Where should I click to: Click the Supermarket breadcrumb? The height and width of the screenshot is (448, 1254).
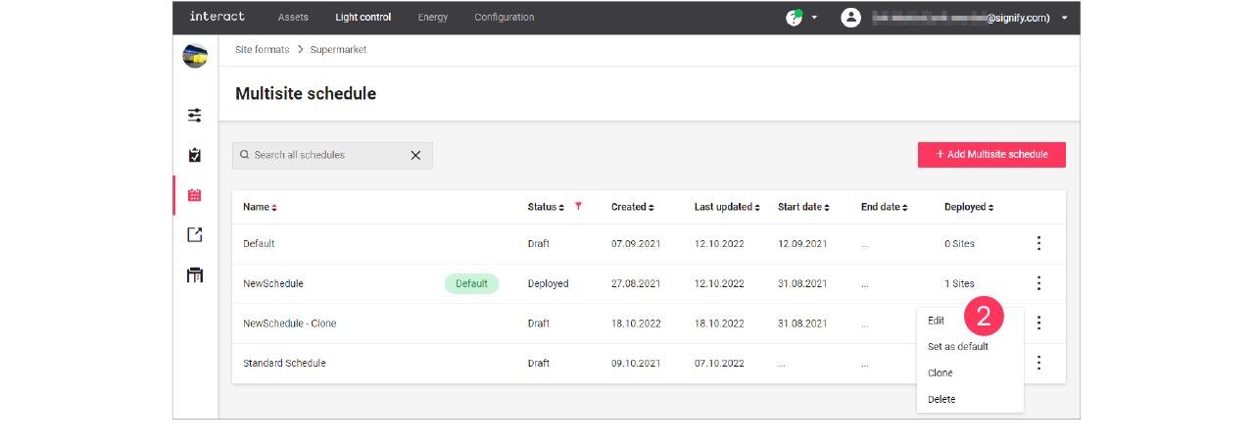click(339, 49)
